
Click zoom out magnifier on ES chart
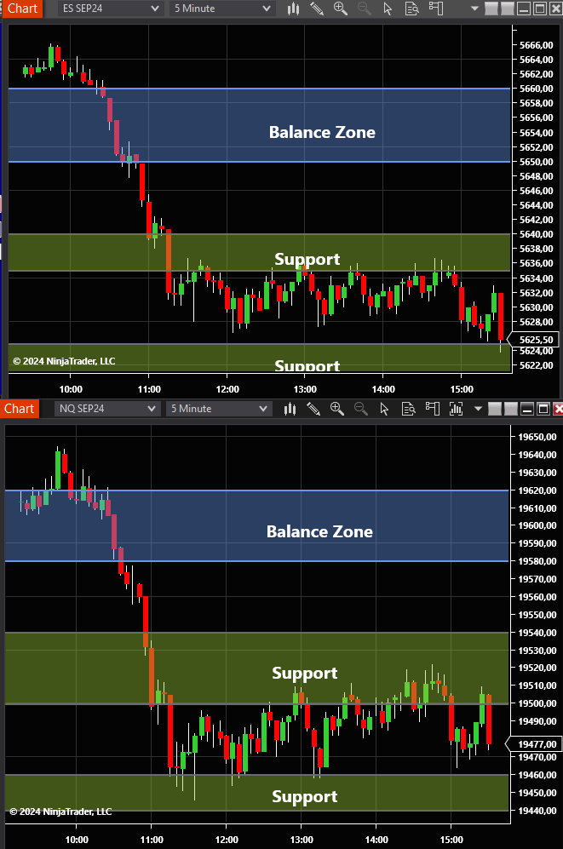coord(365,9)
